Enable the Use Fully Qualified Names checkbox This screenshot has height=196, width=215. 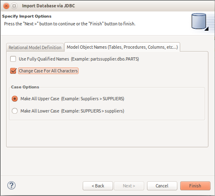(13, 59)
